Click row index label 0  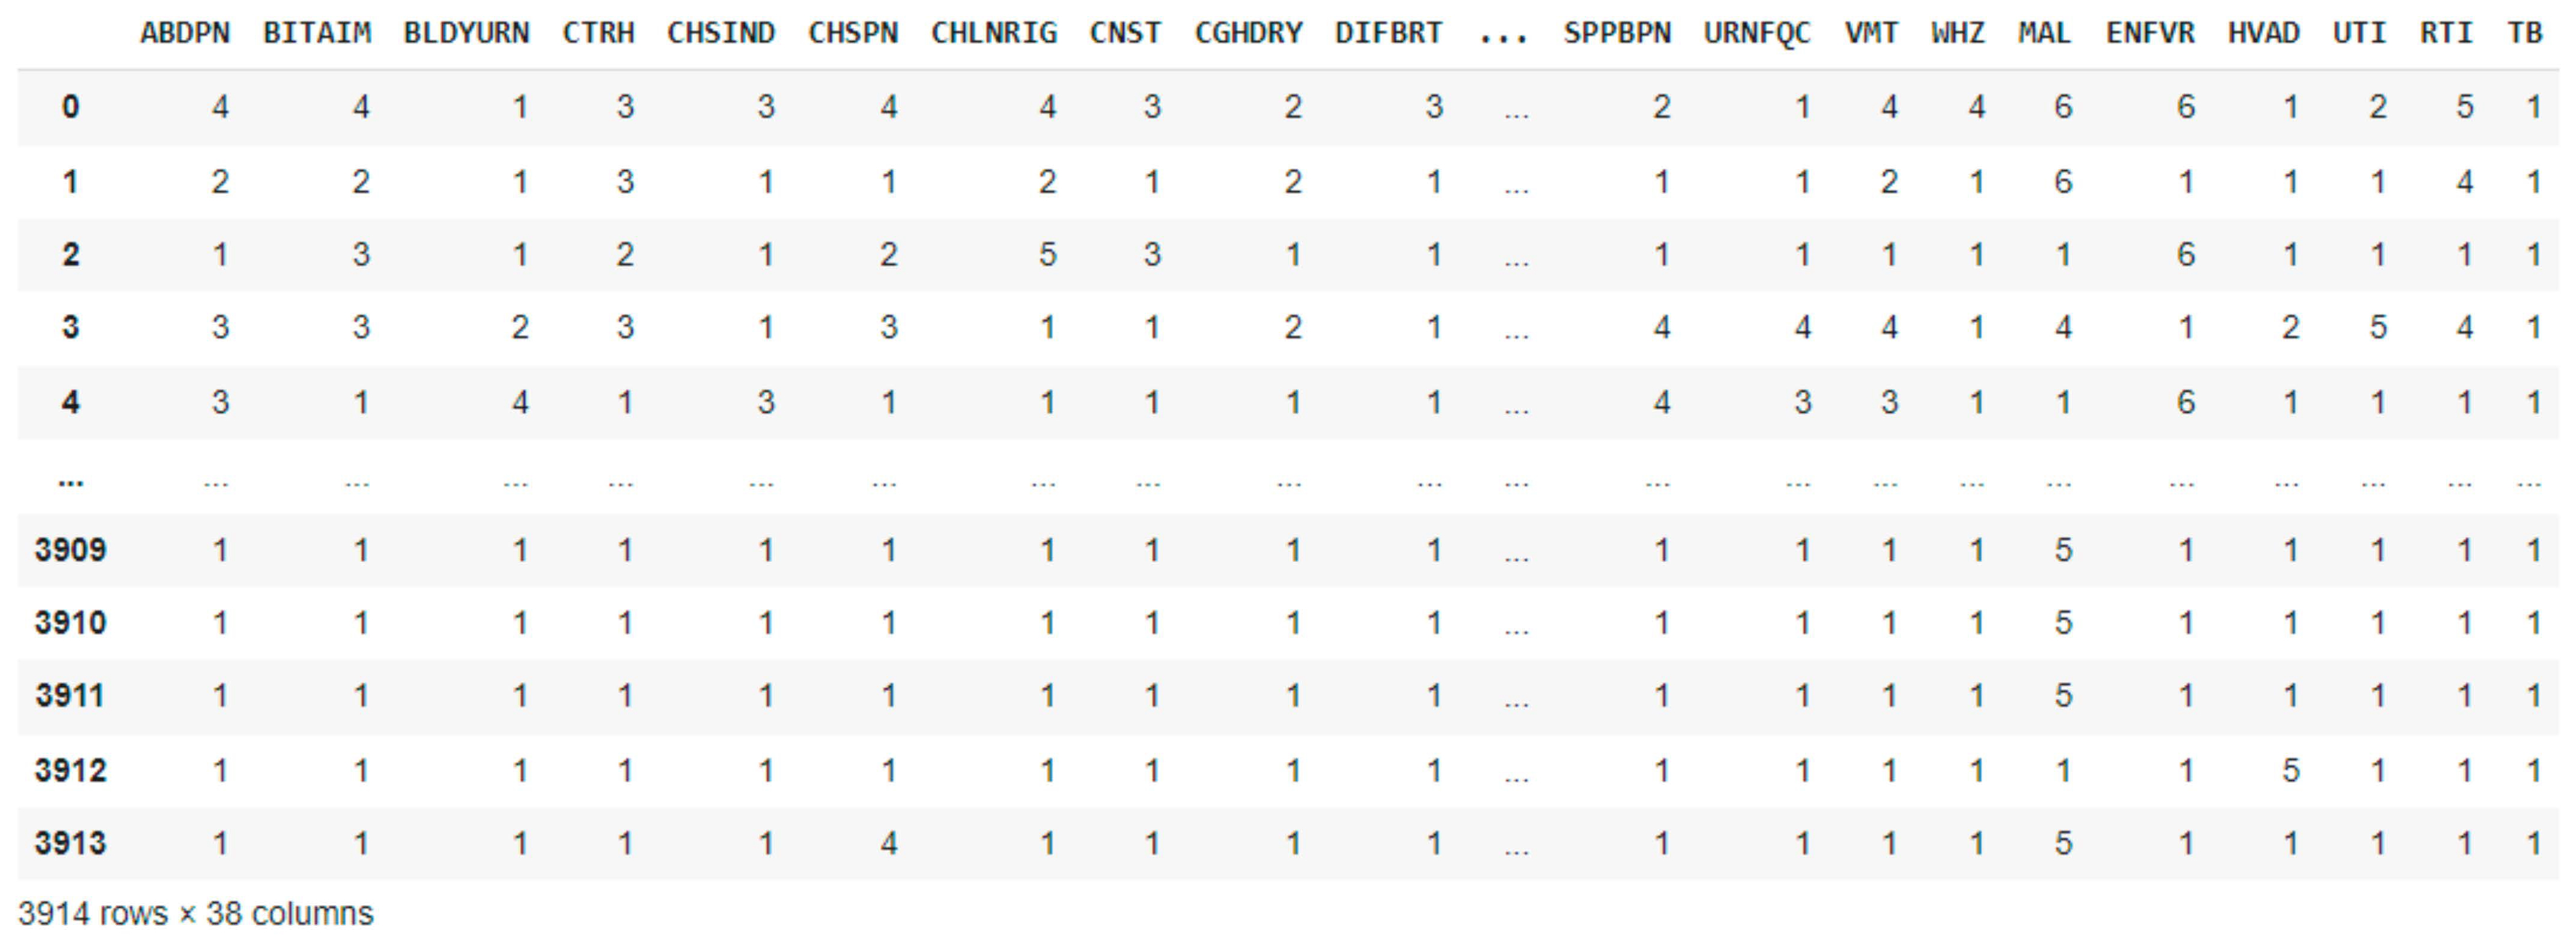(70, 107)
